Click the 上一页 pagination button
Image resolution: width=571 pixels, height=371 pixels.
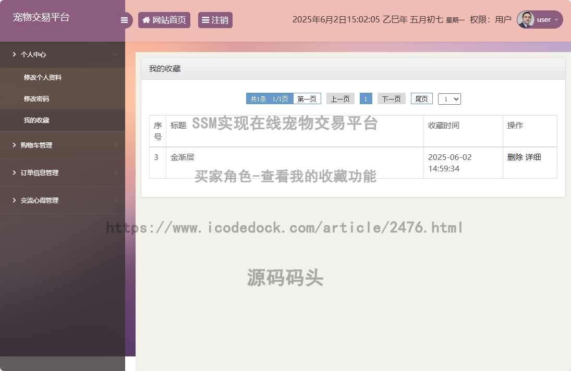click(x=340, y=99)
